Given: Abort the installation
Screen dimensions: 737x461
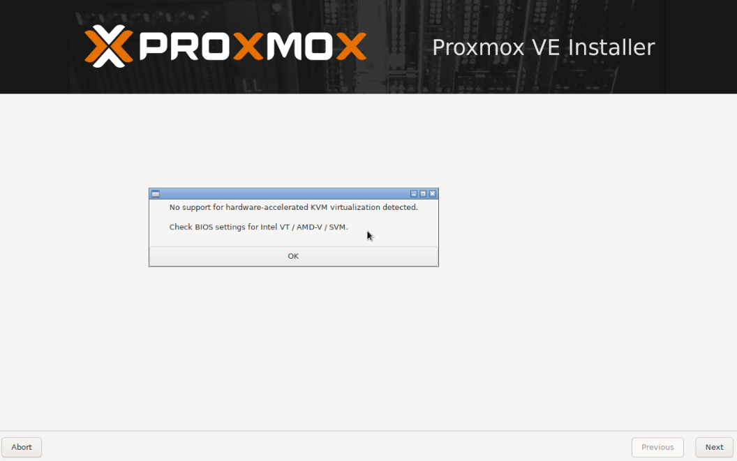Looking at the screenshot, I should pyautogui.click(x=22, y=447).
